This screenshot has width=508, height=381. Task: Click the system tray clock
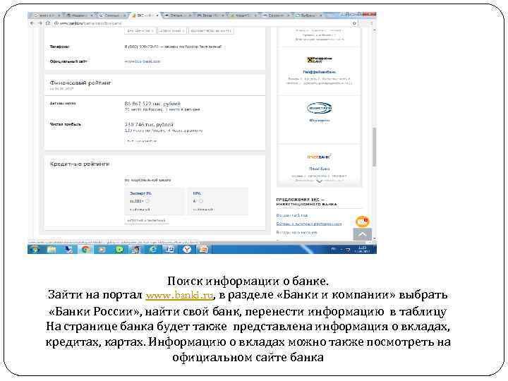362,249
